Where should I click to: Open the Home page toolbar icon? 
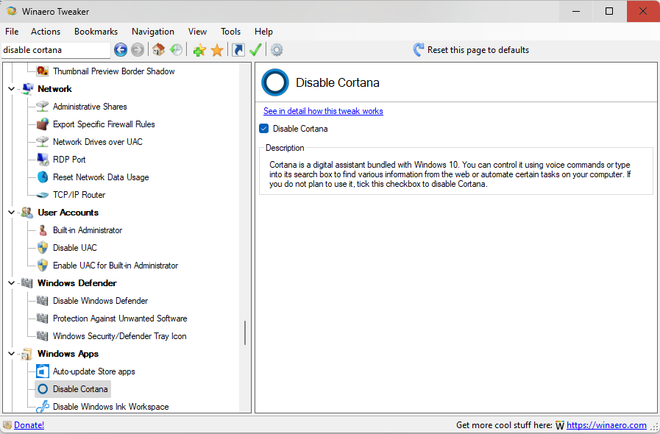(158, 50)
